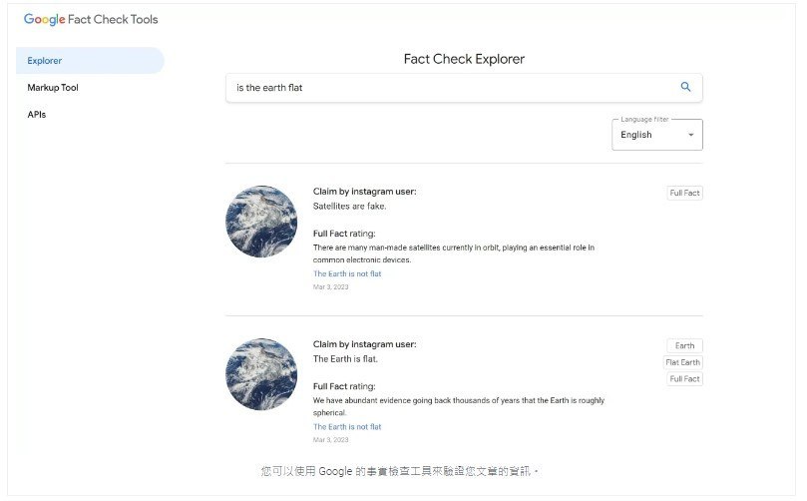The width and height of the screenshot is (807, 501).
Task: Open the Explorer sidebar item
Action: click(90, 60)
